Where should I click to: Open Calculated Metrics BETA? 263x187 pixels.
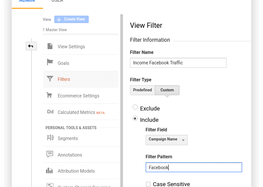(x=81, y=112)
